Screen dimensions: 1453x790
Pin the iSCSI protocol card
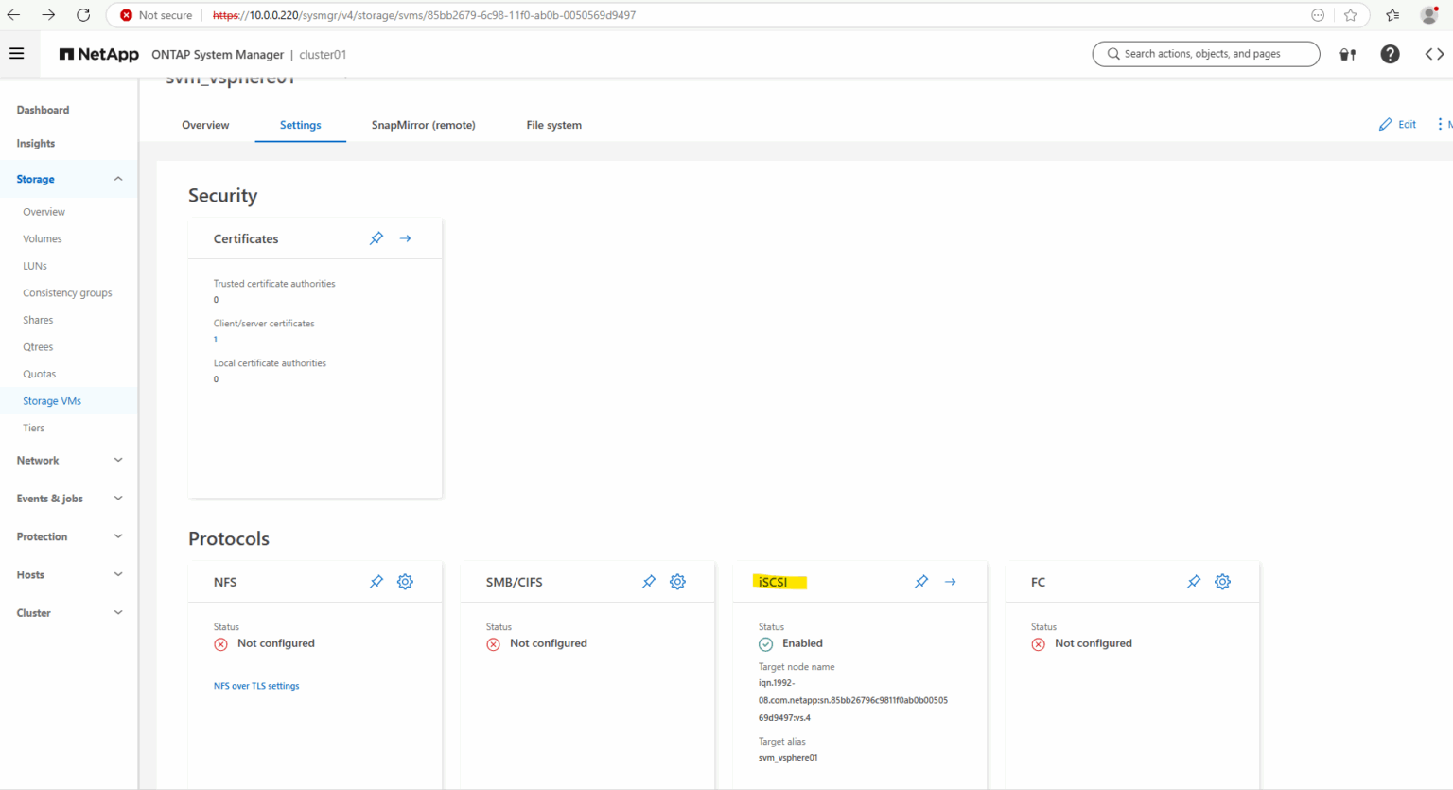tap(920, 581)
